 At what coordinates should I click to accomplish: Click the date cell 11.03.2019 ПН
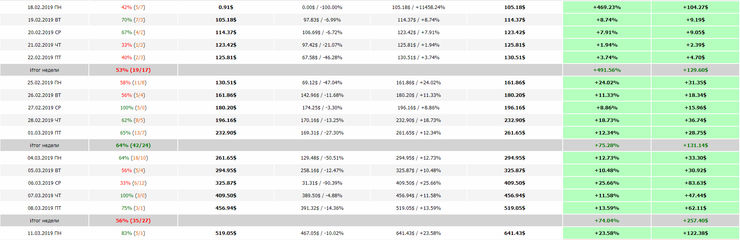[x=44, y=233]
